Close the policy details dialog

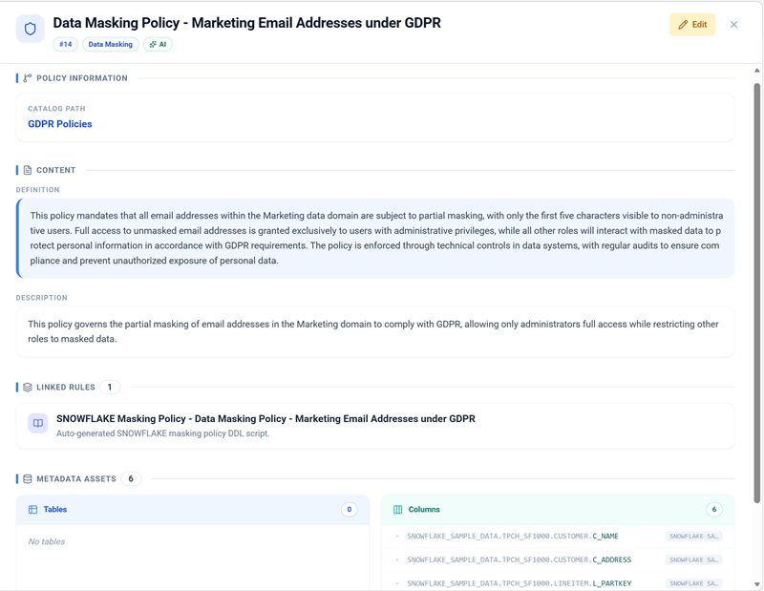click(733, 25)
